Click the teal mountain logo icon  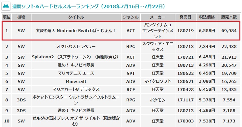coord(6,6)
